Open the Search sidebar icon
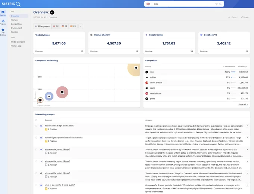The image size is (254, 194). click(x=3, y=13)
